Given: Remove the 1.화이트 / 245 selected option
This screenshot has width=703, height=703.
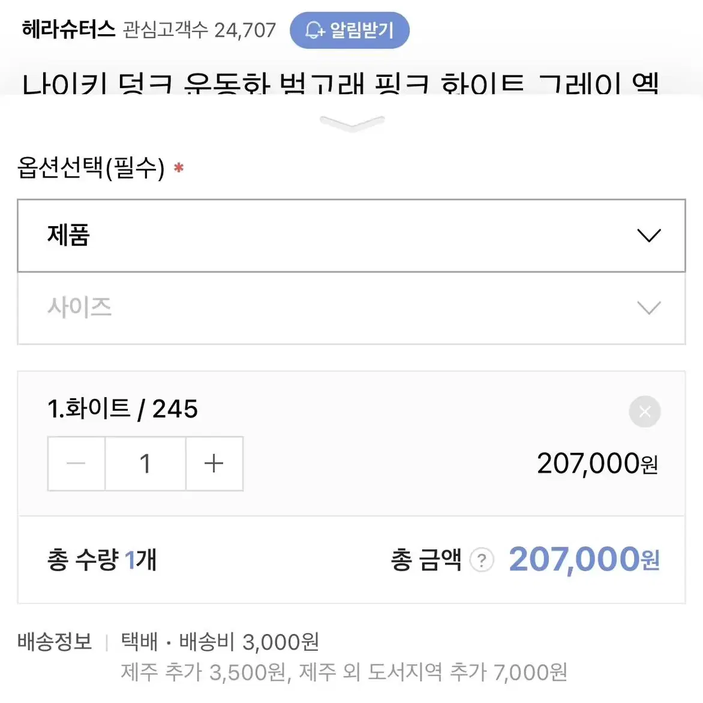Looking at the screenshot, I should pyautogui.click(x=645, y=411).
